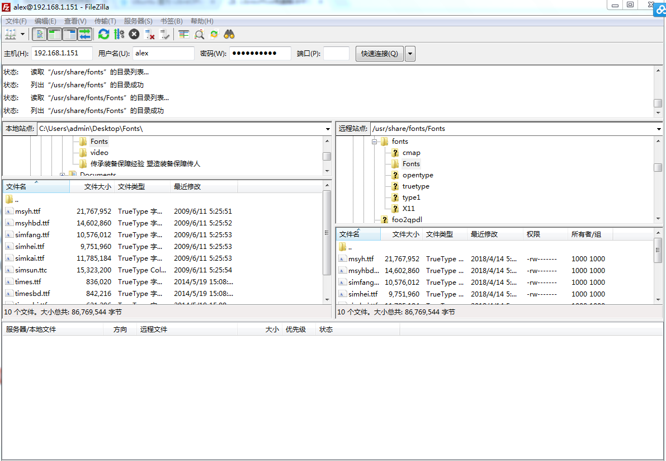Toggle the local directory tree display
The image size is (666, 461).
(x=54, y=35)
